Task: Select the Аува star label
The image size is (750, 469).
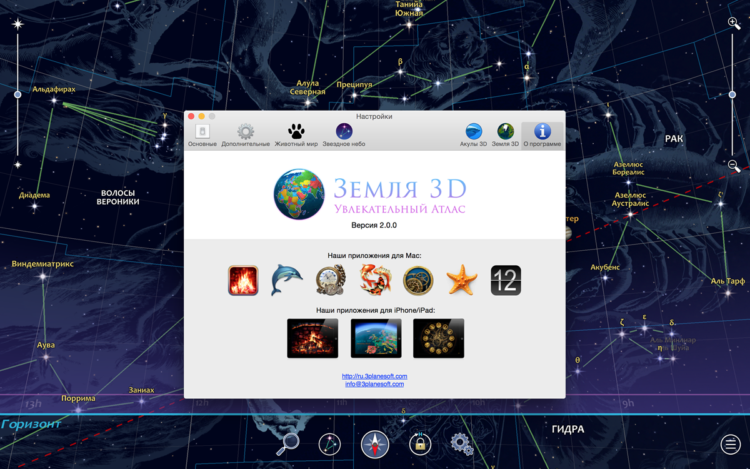Action: 46,345
